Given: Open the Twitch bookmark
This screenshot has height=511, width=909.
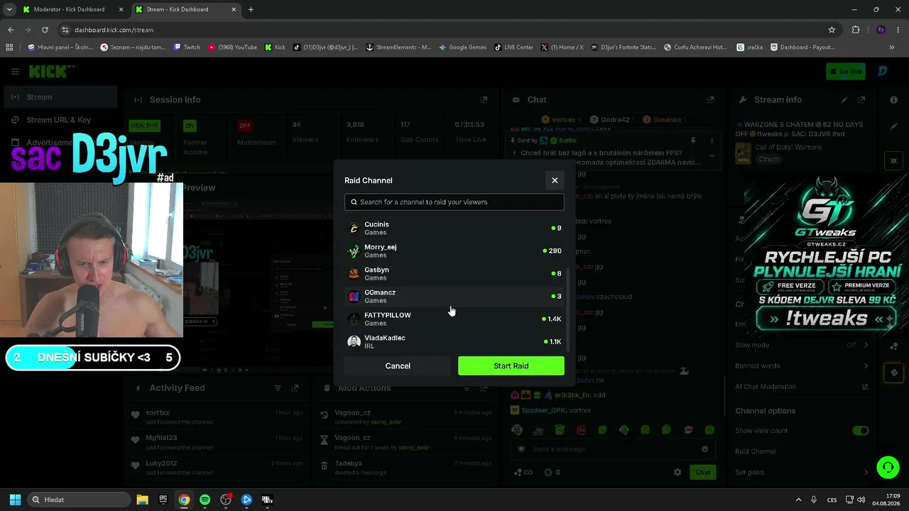Looking at the screenshot, I should pos(187,48).
